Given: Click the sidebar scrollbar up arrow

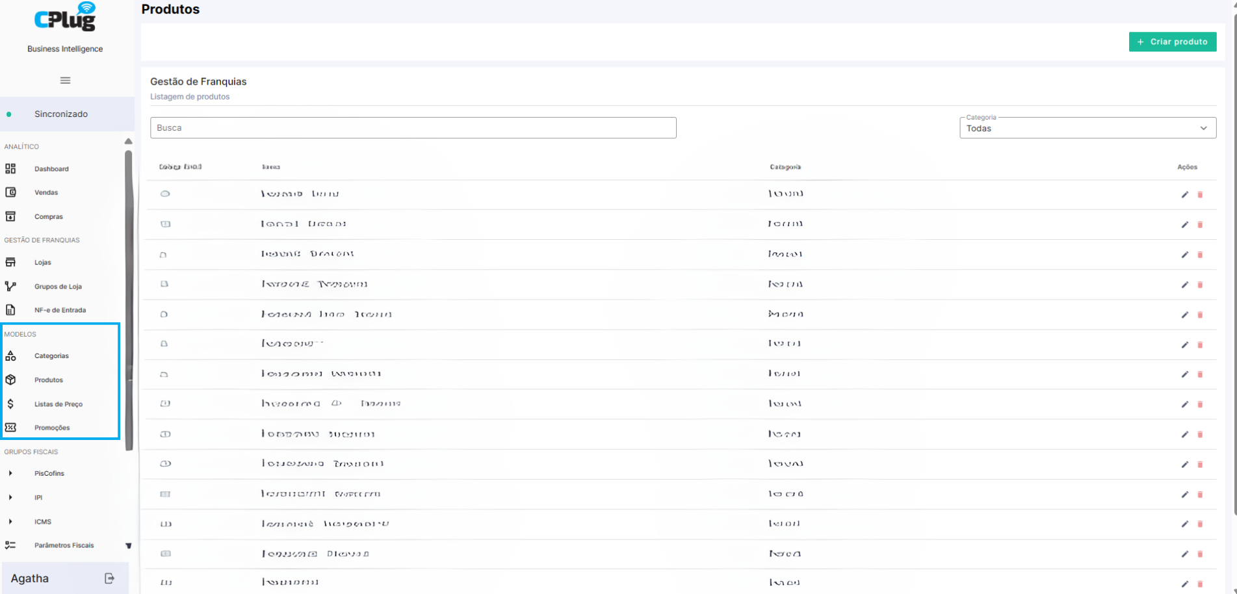Looking at the screenshot, I should (129, 141).
